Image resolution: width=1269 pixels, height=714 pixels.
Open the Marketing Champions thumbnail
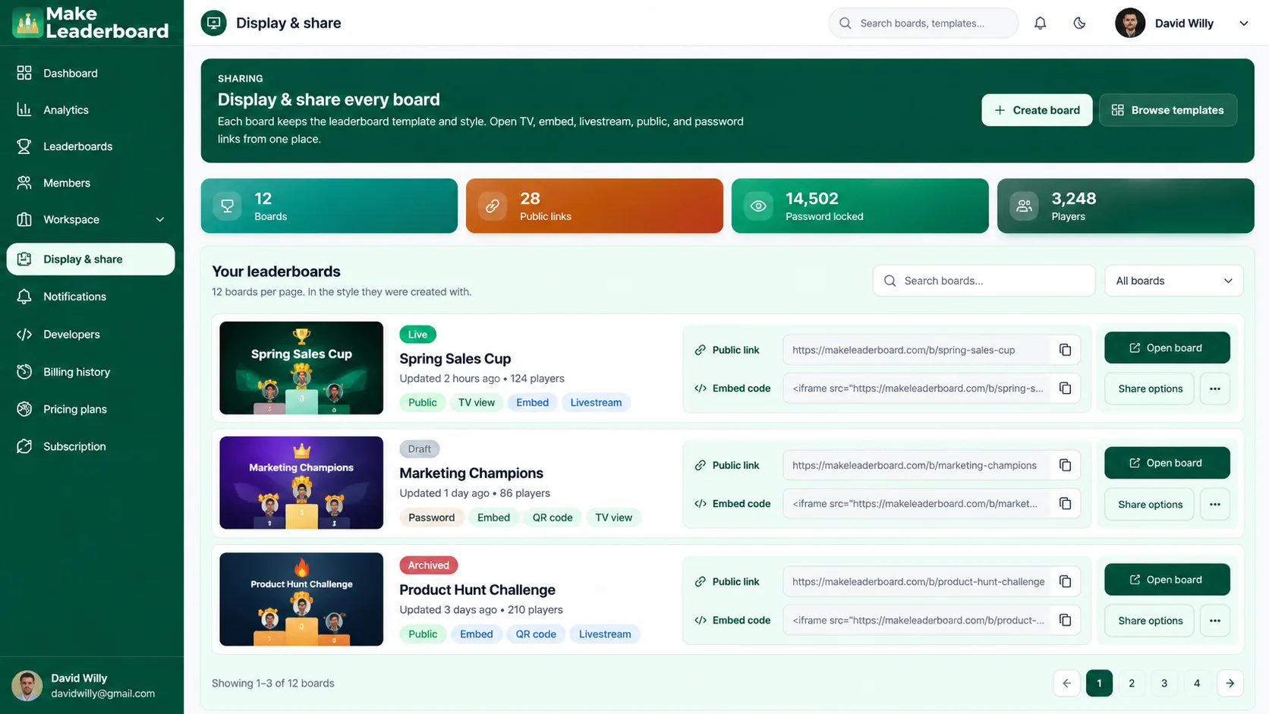pos(301,483)
